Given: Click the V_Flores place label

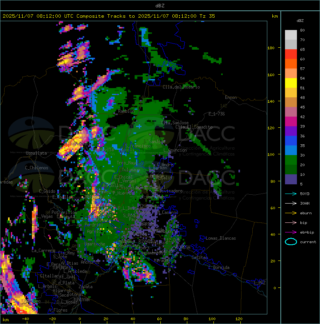Looking at the screenshot, I should tap(58, 311).
